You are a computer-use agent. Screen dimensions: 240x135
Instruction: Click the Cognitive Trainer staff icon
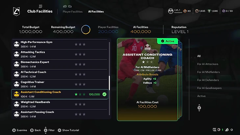(x=16, y=84)
